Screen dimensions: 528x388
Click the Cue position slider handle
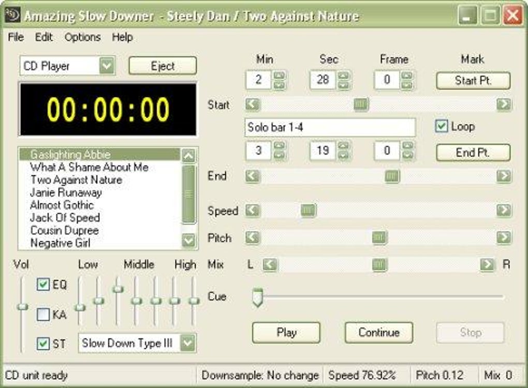pyautogui.click(x=258, y=297)
